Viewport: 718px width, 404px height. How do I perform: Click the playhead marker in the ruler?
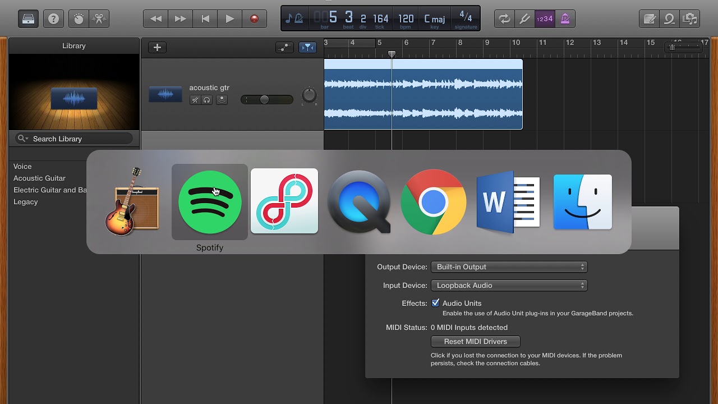click(x=392, y=54)
